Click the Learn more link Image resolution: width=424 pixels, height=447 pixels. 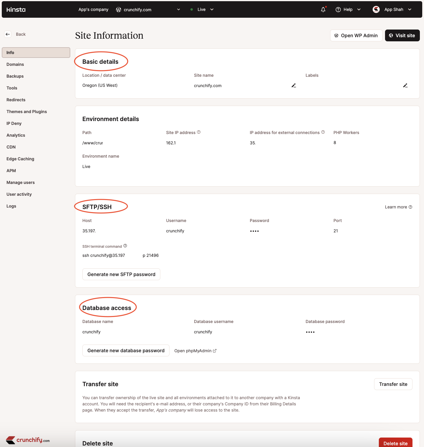tap(399, 207)
